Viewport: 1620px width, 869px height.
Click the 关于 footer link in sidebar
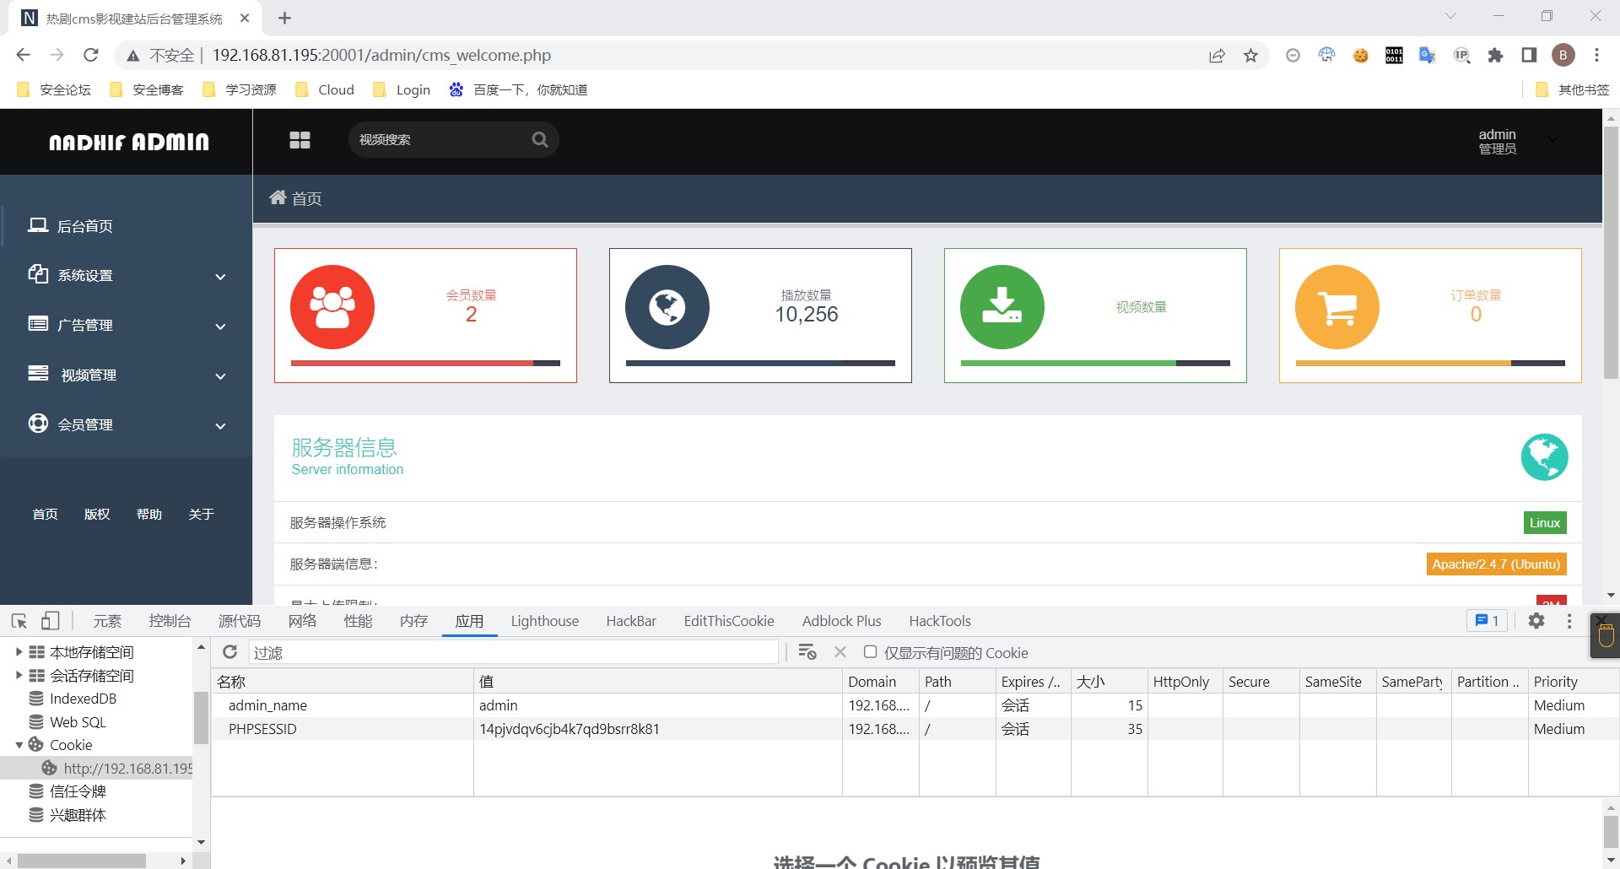click(x=202, y=514)
